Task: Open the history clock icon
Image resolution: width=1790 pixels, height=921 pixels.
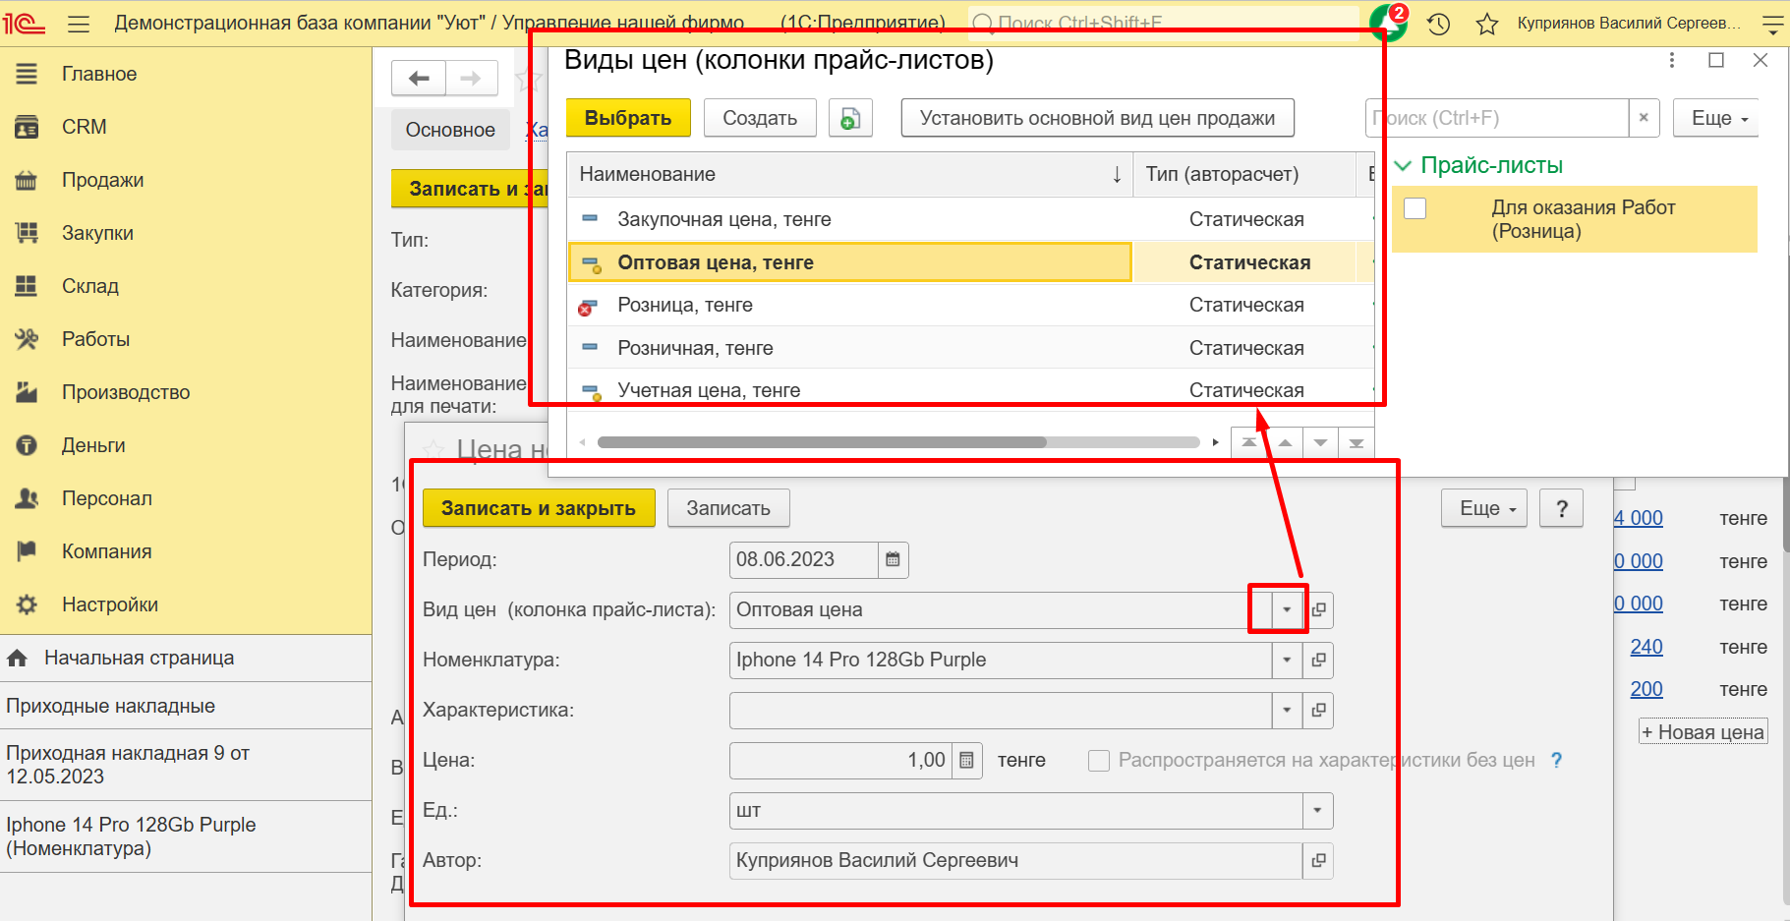Action: click(1438, 24)
